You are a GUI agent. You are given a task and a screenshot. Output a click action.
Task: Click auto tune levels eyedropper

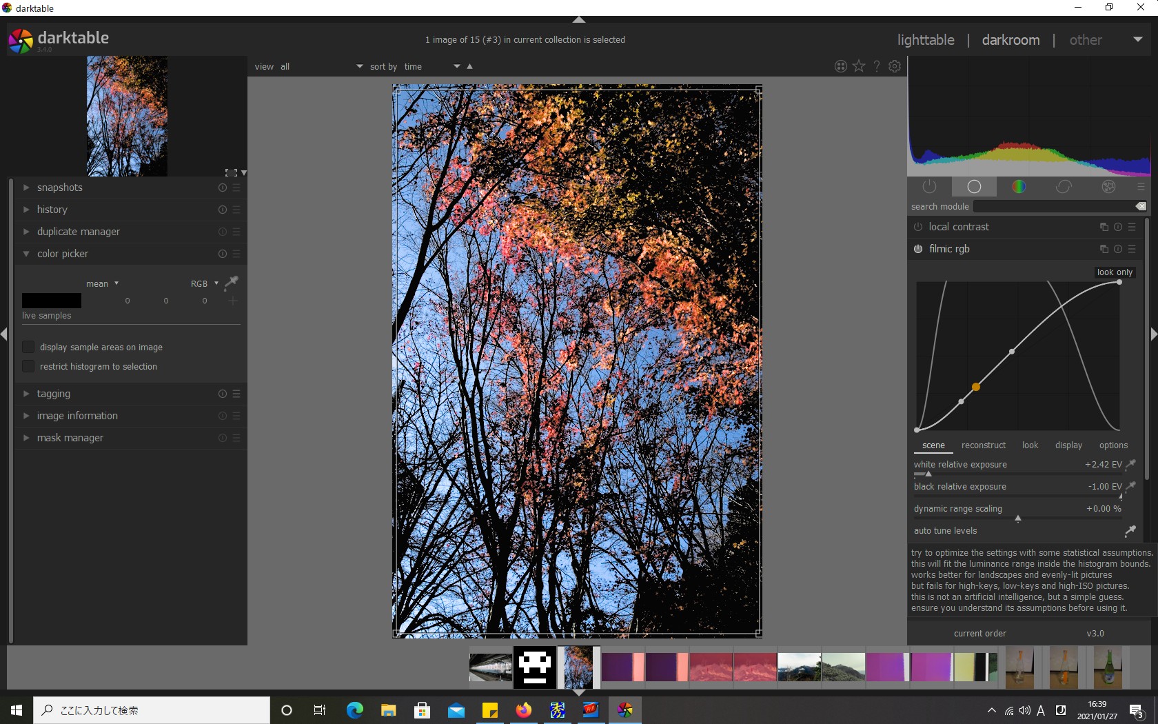tap(1130, 531)
